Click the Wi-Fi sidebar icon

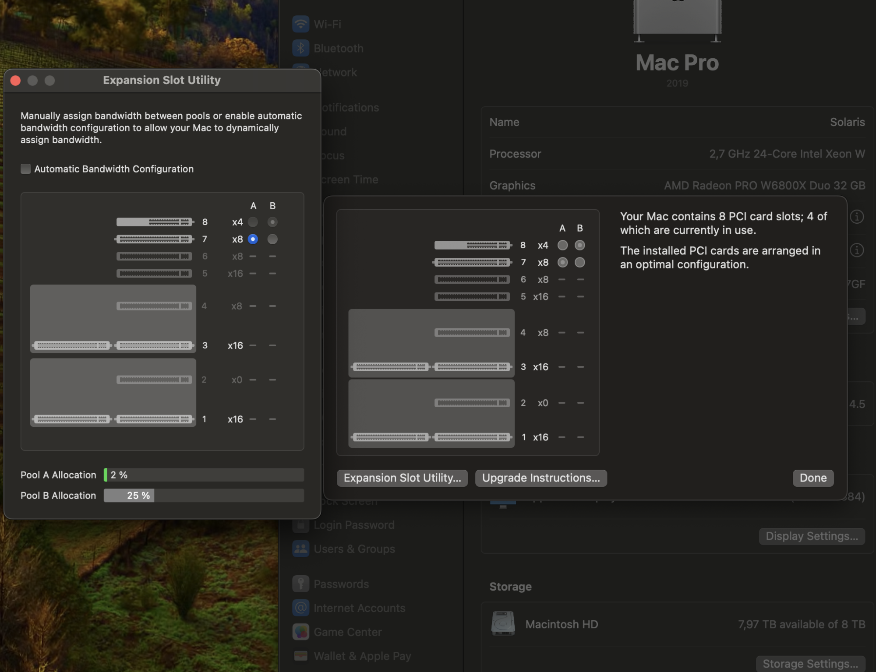[x=300, y=24]
